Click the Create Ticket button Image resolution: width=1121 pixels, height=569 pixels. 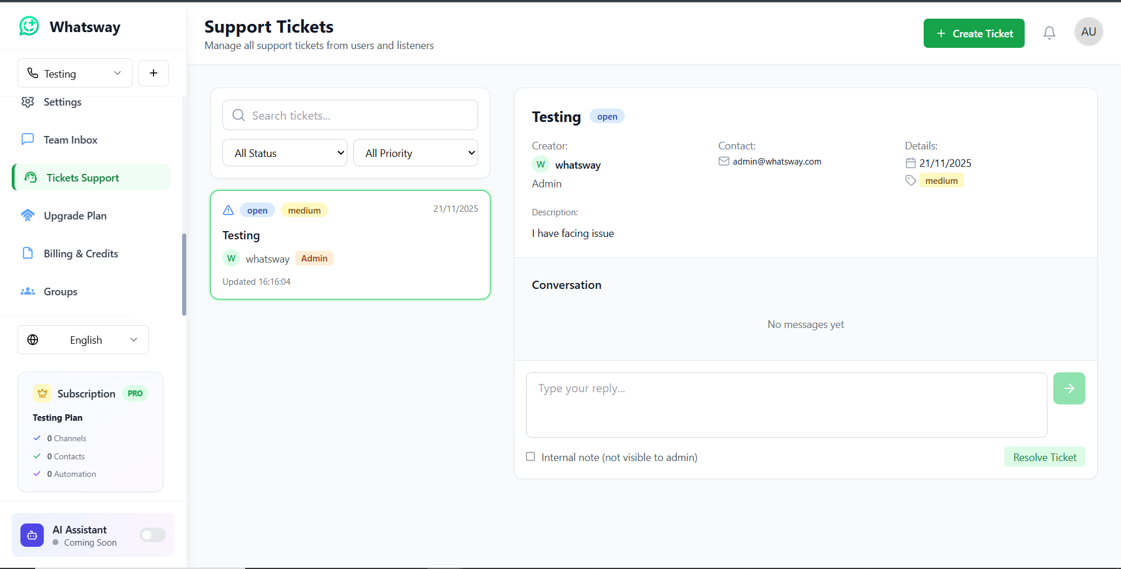pyautogui.click(x=973, y=34)
